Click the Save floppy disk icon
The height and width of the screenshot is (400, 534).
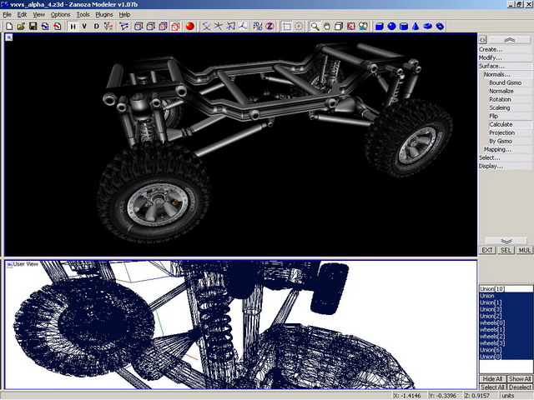click(x=33, y=27)
